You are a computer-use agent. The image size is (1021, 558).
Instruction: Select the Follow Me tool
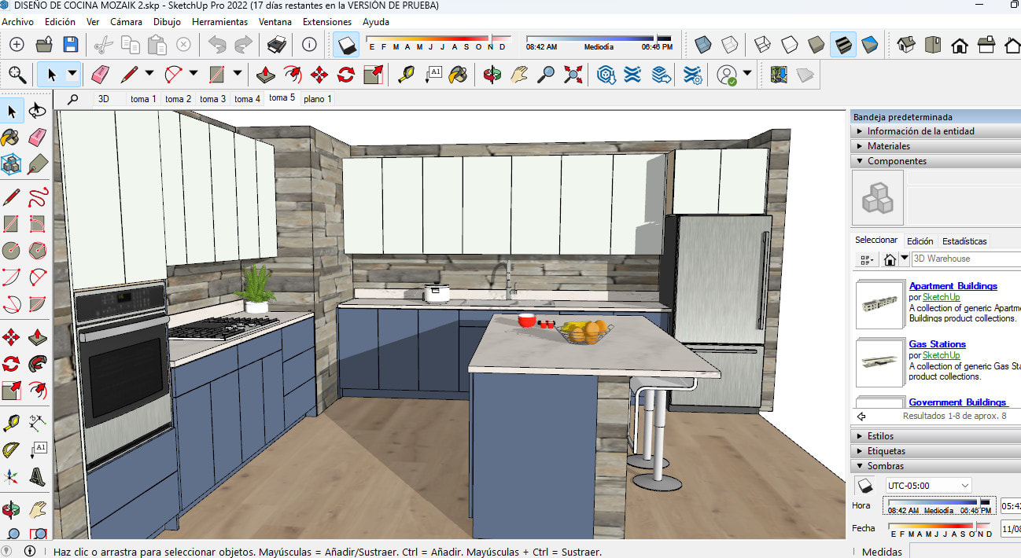click(x=38, y=364)
